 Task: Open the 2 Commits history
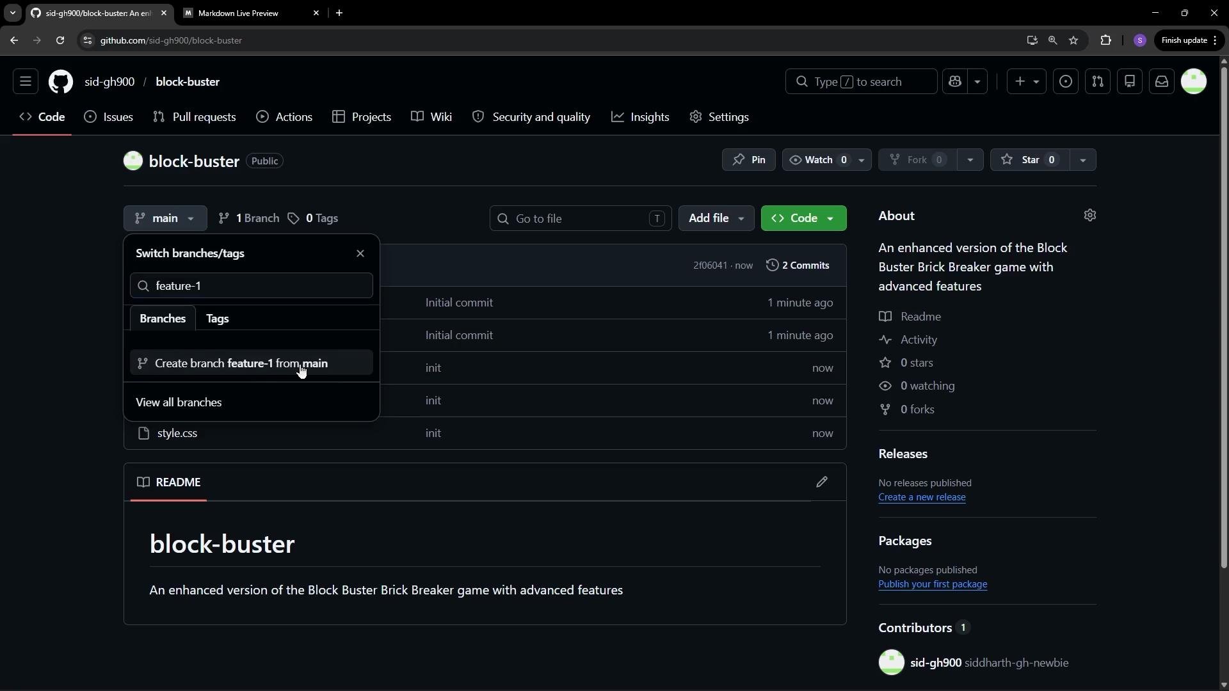[x=798, y=266]
